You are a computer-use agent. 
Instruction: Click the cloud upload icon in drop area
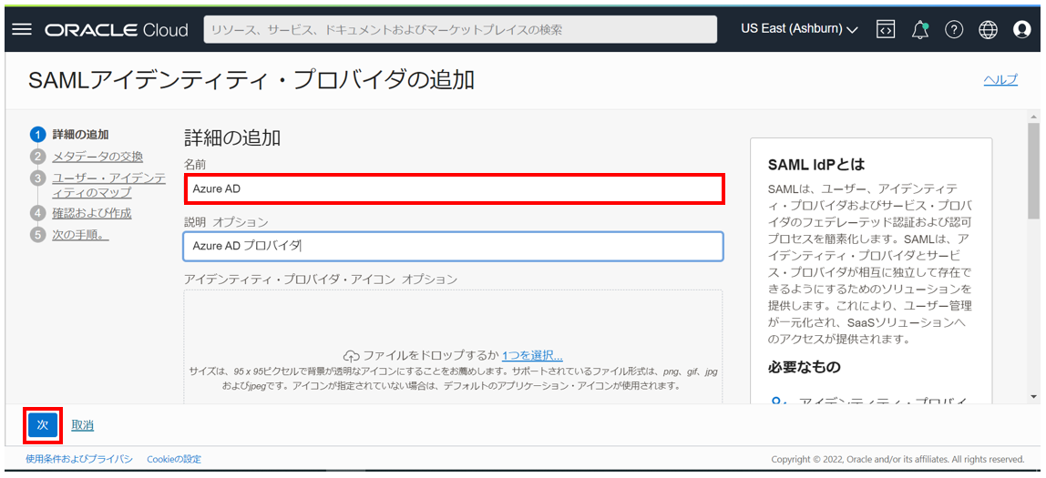point(352,355)
